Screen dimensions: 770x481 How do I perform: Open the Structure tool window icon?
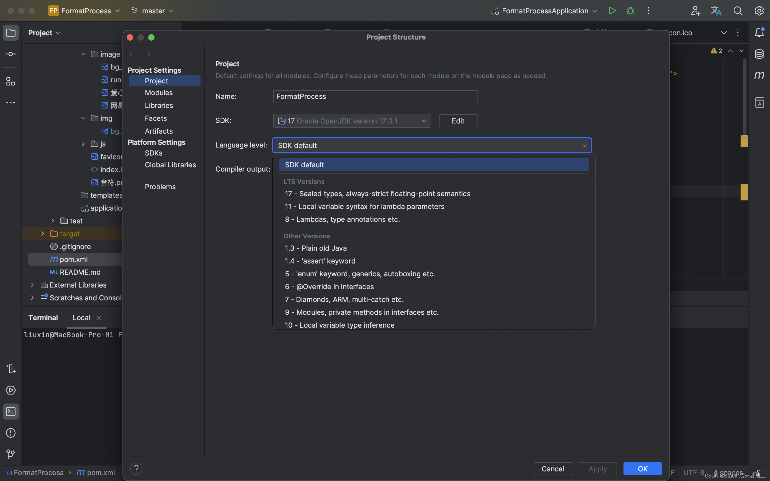(10, 82)
